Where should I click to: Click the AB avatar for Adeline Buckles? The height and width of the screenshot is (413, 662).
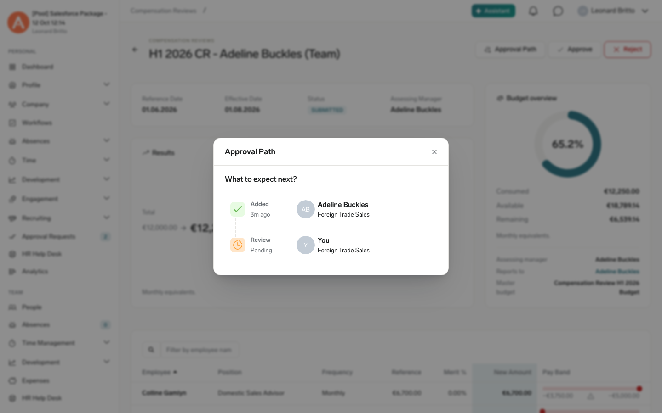click(306, 209)
